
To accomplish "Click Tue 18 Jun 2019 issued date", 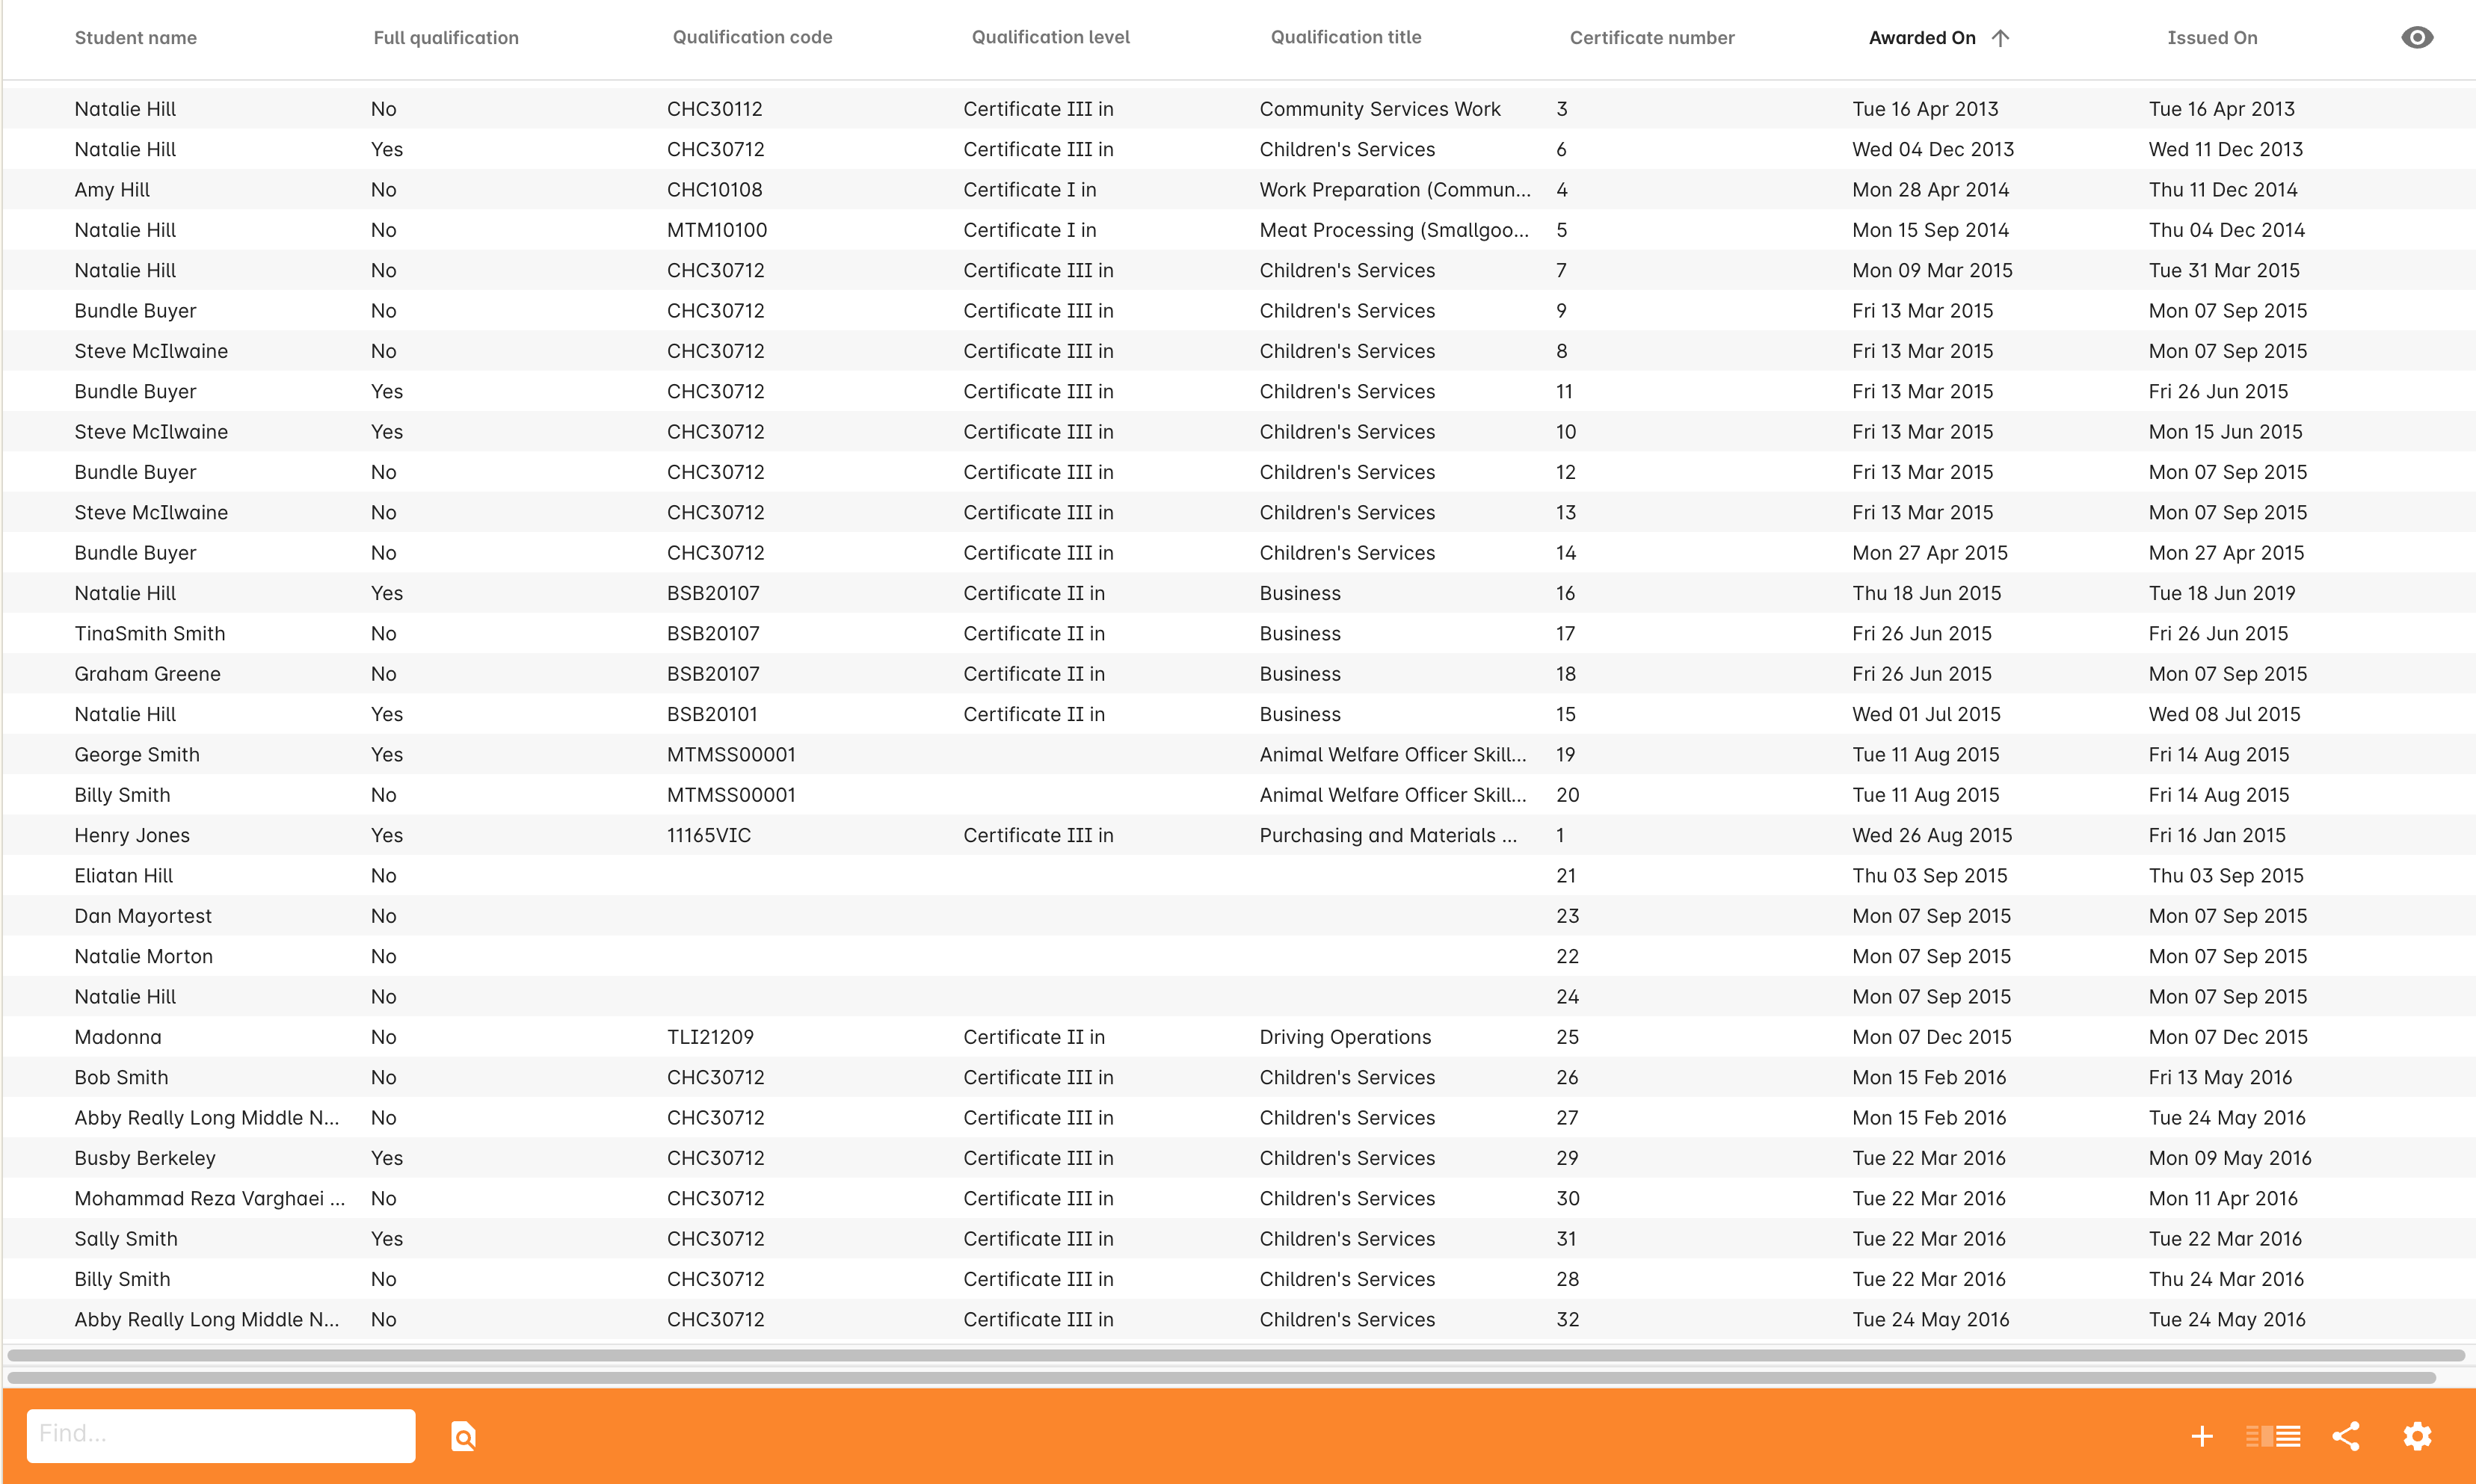I will point(2221,593).
